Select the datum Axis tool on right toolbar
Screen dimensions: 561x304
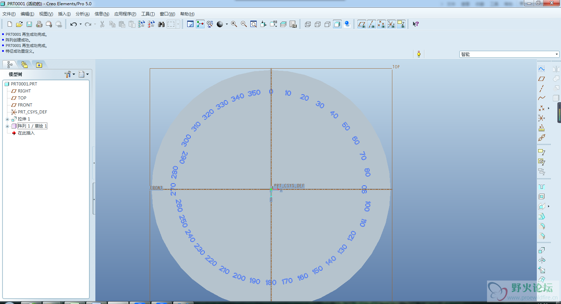point(542,89)
